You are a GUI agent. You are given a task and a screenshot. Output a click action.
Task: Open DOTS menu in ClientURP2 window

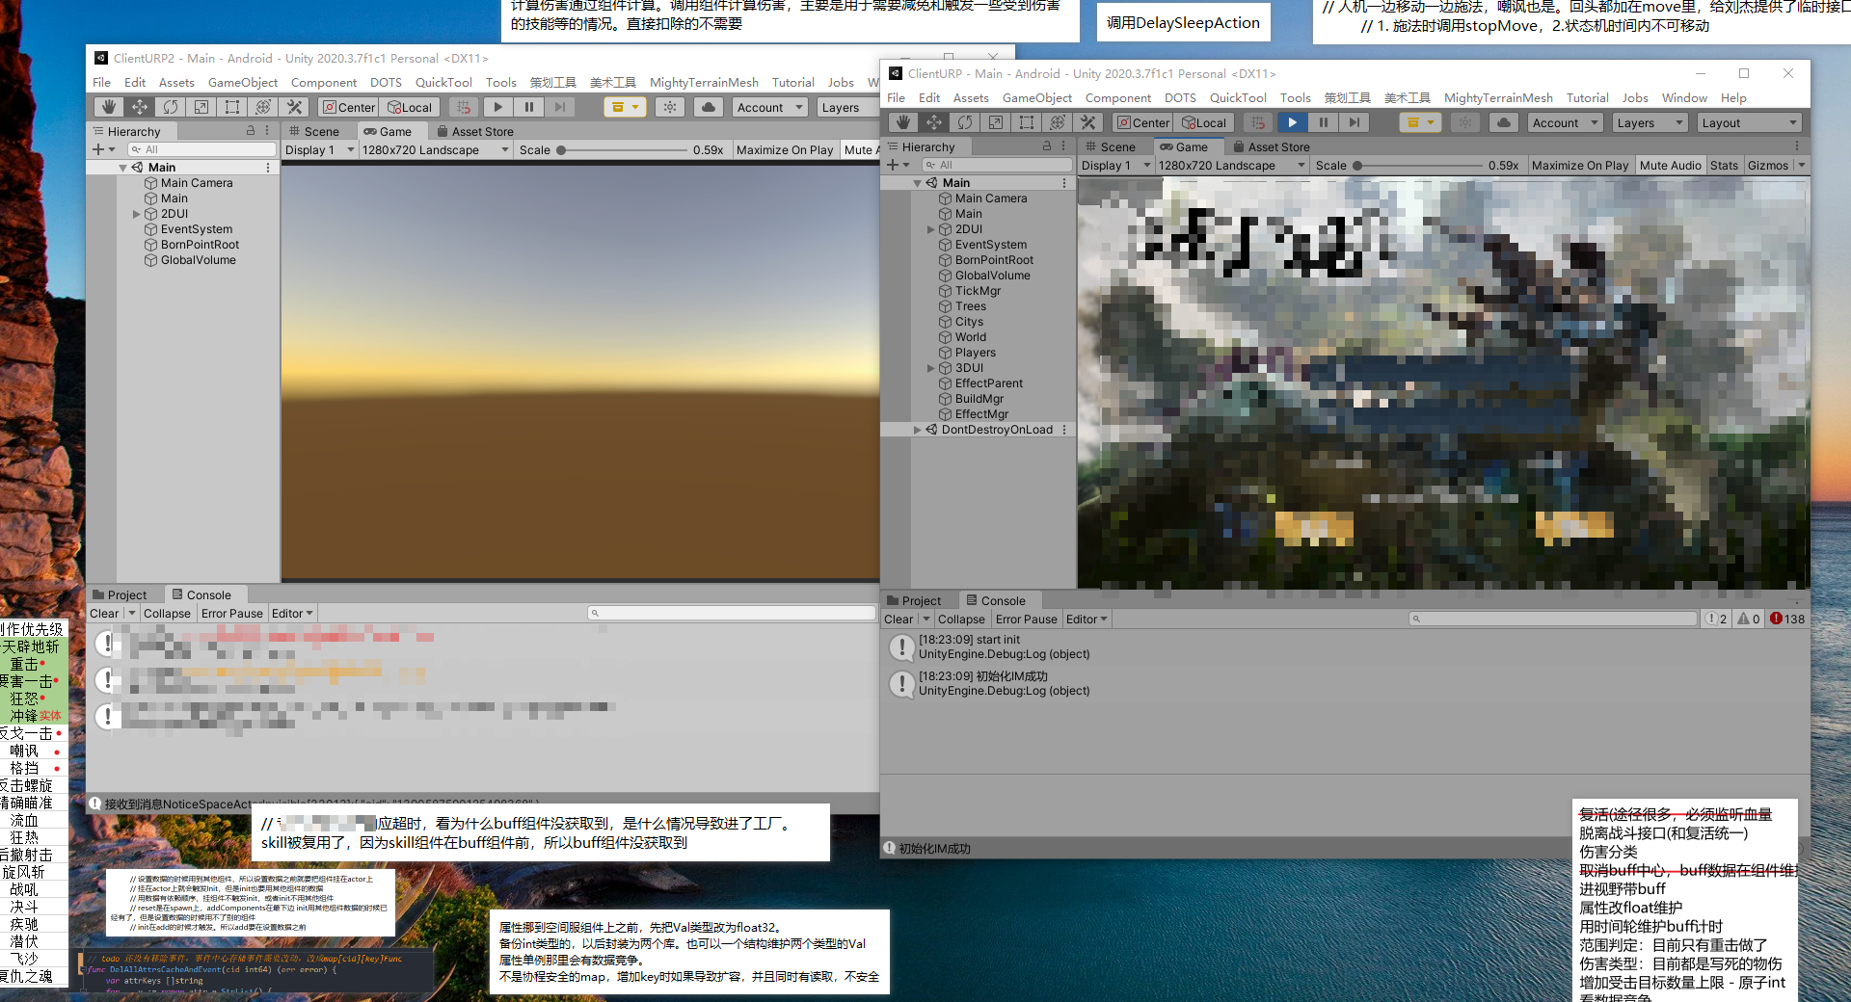click(386, 83)
